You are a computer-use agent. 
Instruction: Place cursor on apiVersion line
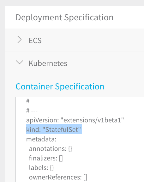click(x=75, y=120)
